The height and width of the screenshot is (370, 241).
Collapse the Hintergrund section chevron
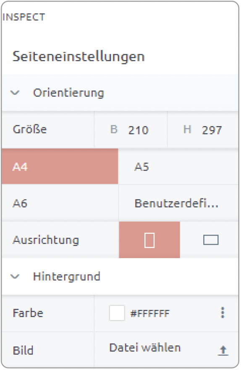click(x=15, y=276)
